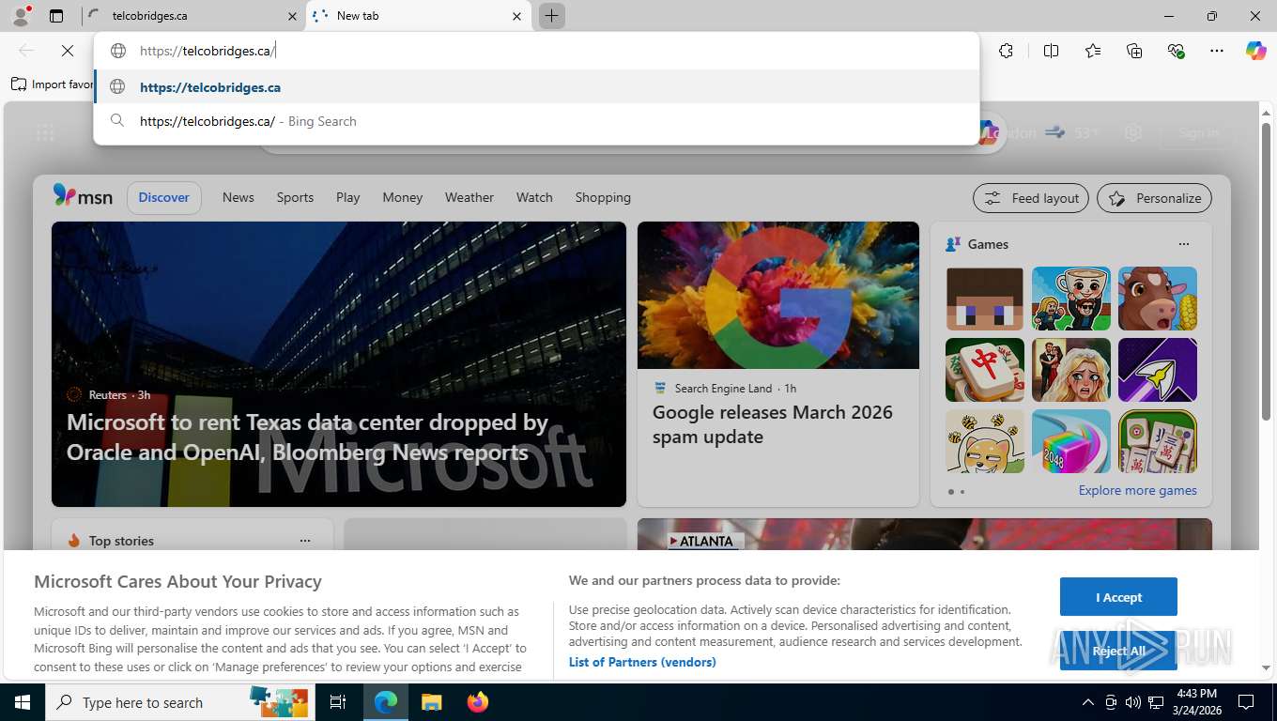Image resolution: width=1277 pixels, height=721 pixels.
Task: Close the New tab tab
Action: click(x=516, y=16)
